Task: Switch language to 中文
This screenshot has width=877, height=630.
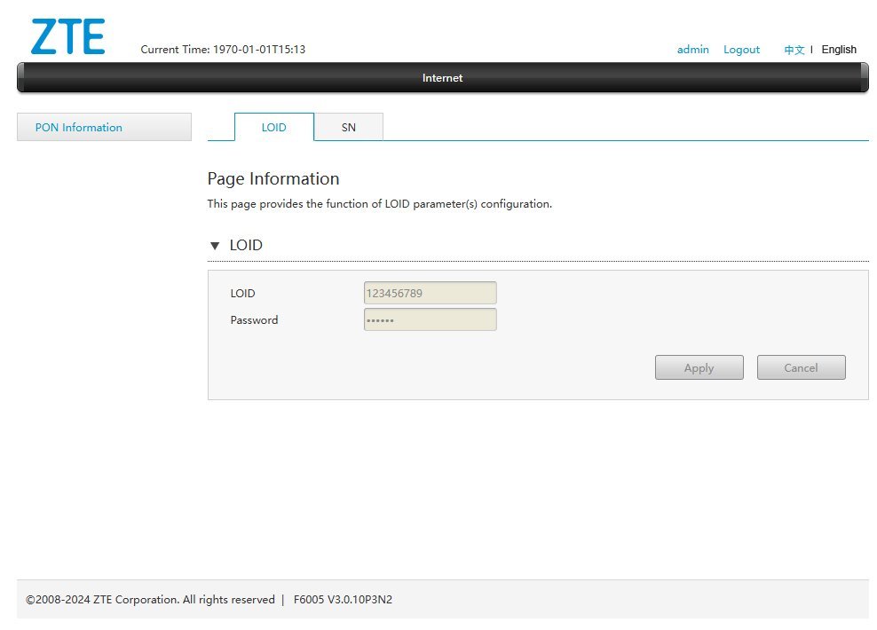Action: (x=794, y=50)
